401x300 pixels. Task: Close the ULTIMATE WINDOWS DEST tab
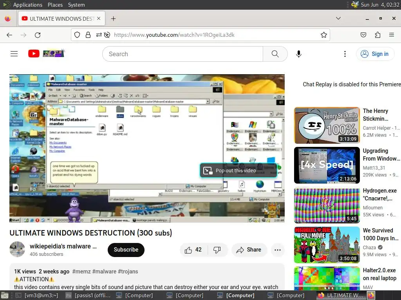tap(98, 19)
